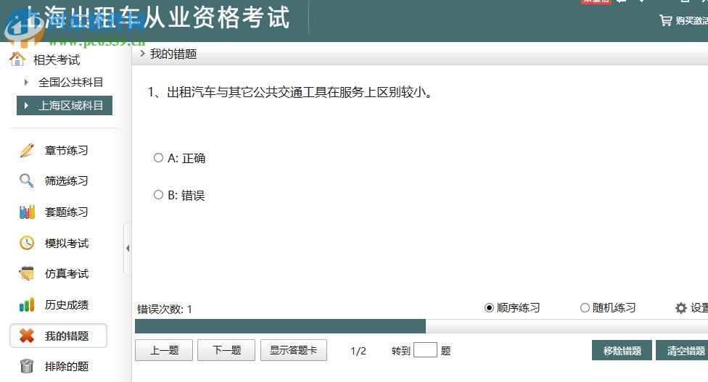Open 模拟考试 menu item
708x382 pixels.
[x=67, y=243]
